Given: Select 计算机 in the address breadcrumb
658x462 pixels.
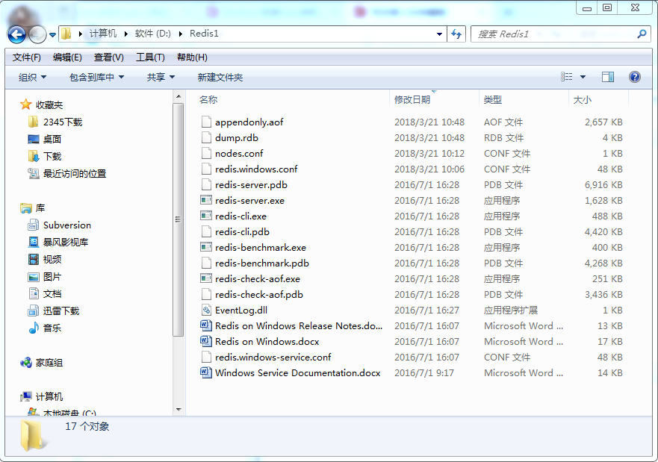Looking at the screenshot, I should [103, 34].
